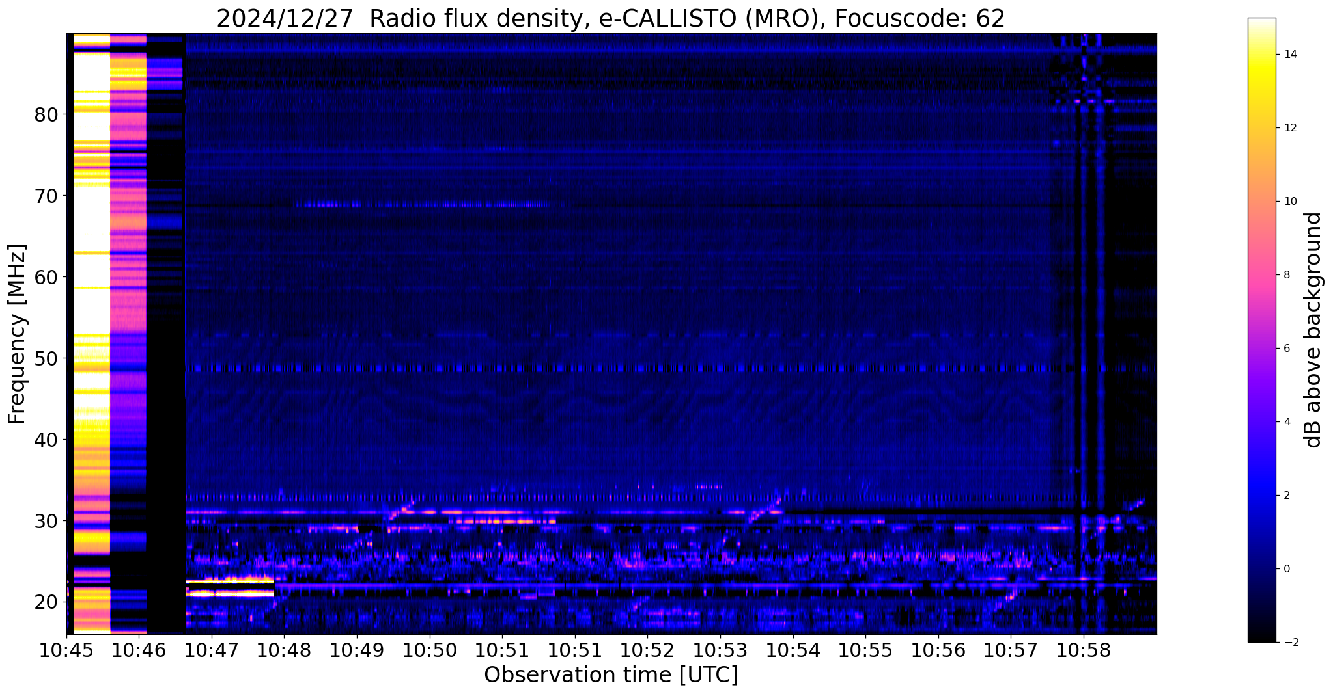
Task: Click the 50 MHz frequency tick label
Action: 46,358
